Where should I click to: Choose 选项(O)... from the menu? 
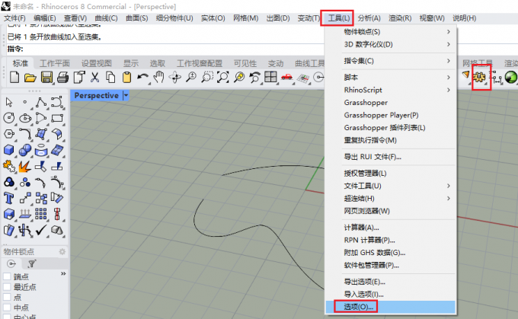tap(390, 307)
